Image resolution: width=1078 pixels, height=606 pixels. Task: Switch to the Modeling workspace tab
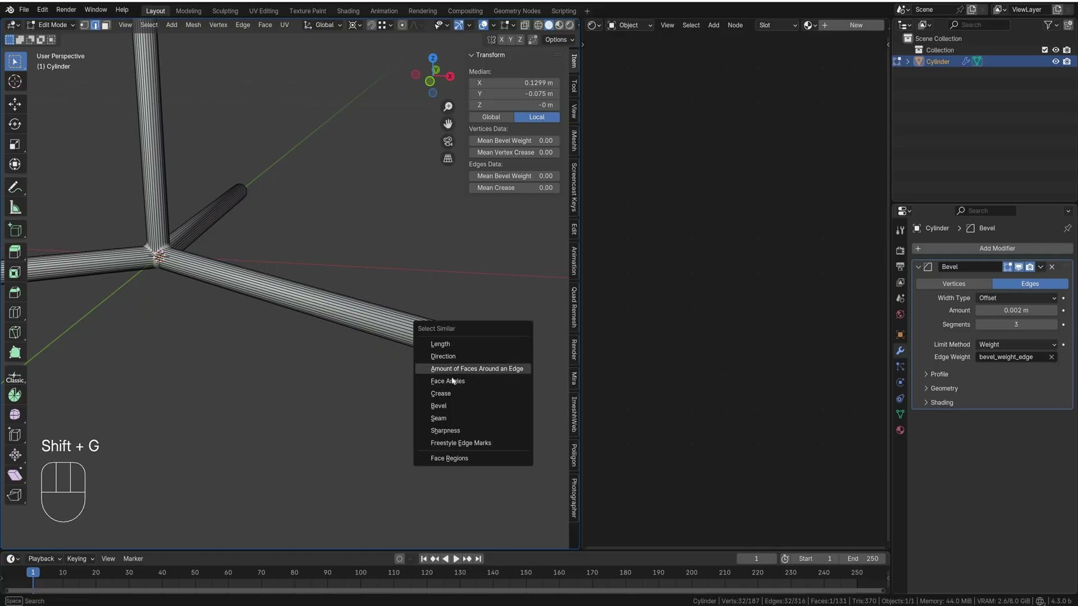click(188, 11)
